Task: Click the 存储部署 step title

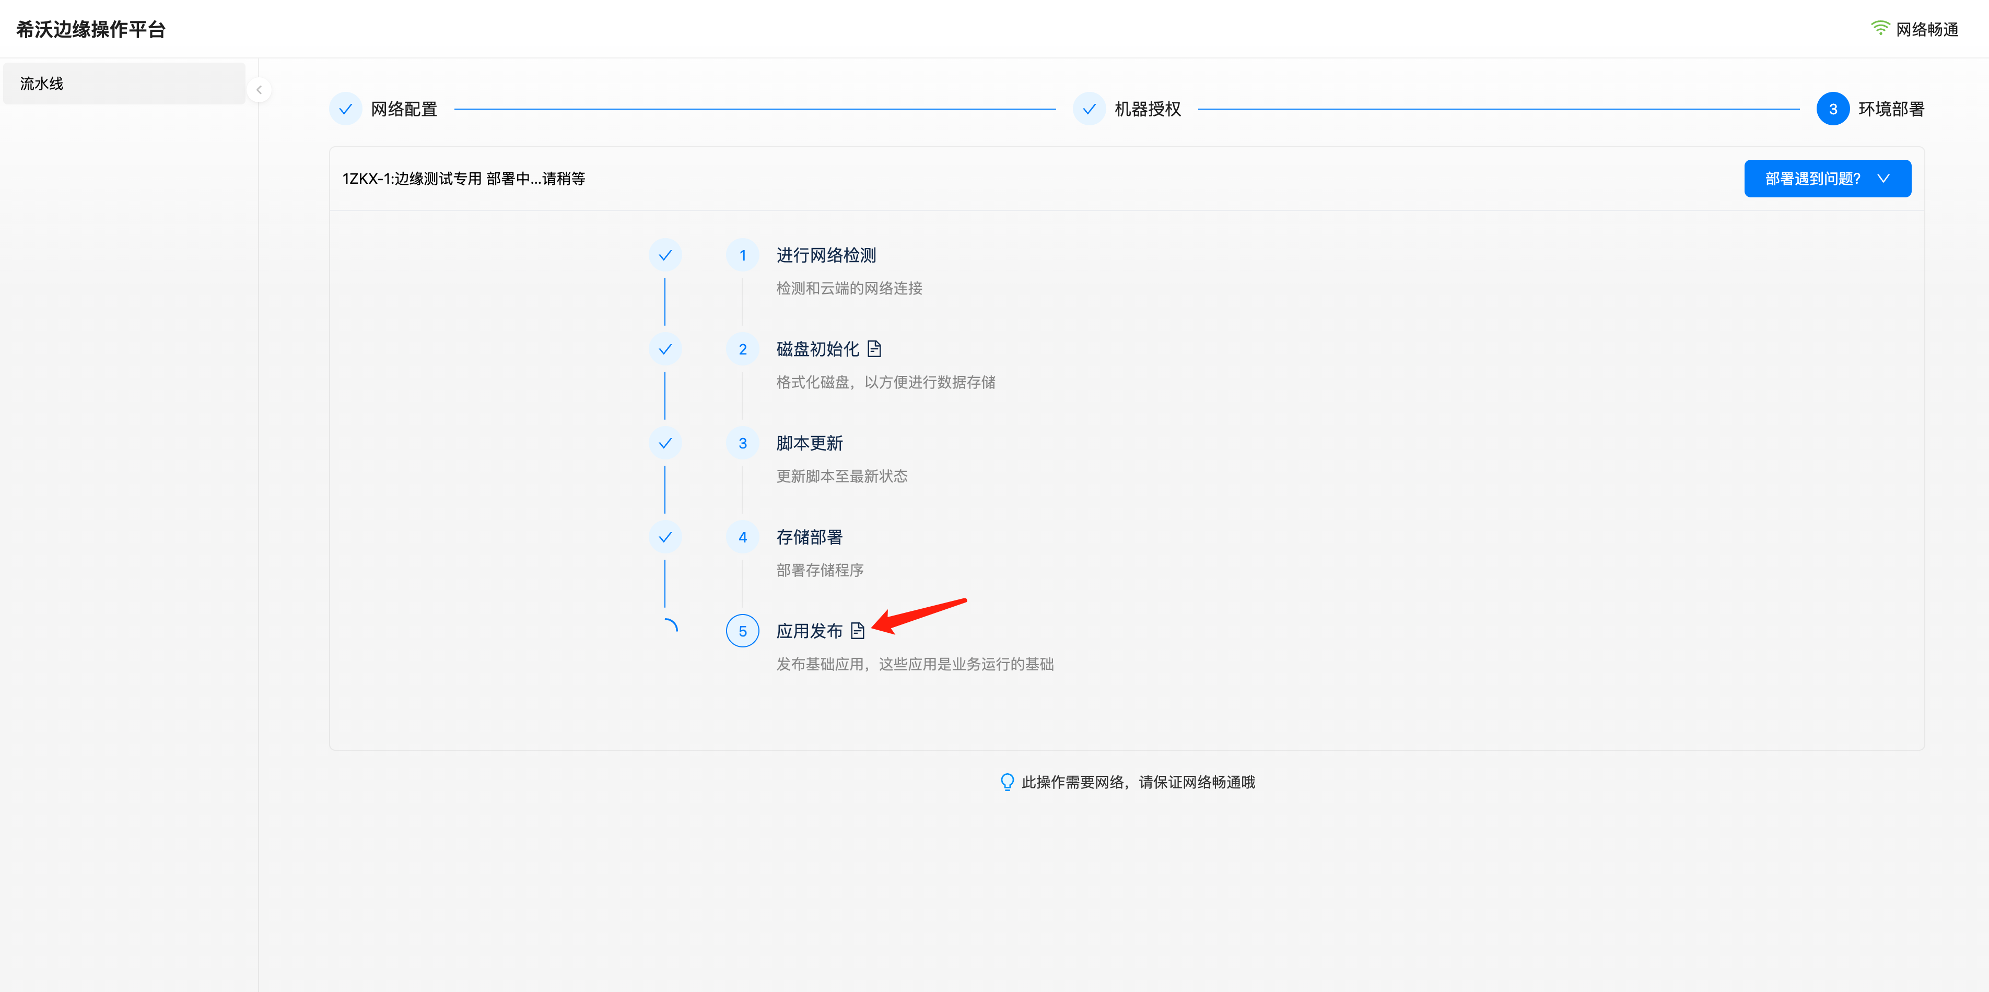Action: [809, 537]
